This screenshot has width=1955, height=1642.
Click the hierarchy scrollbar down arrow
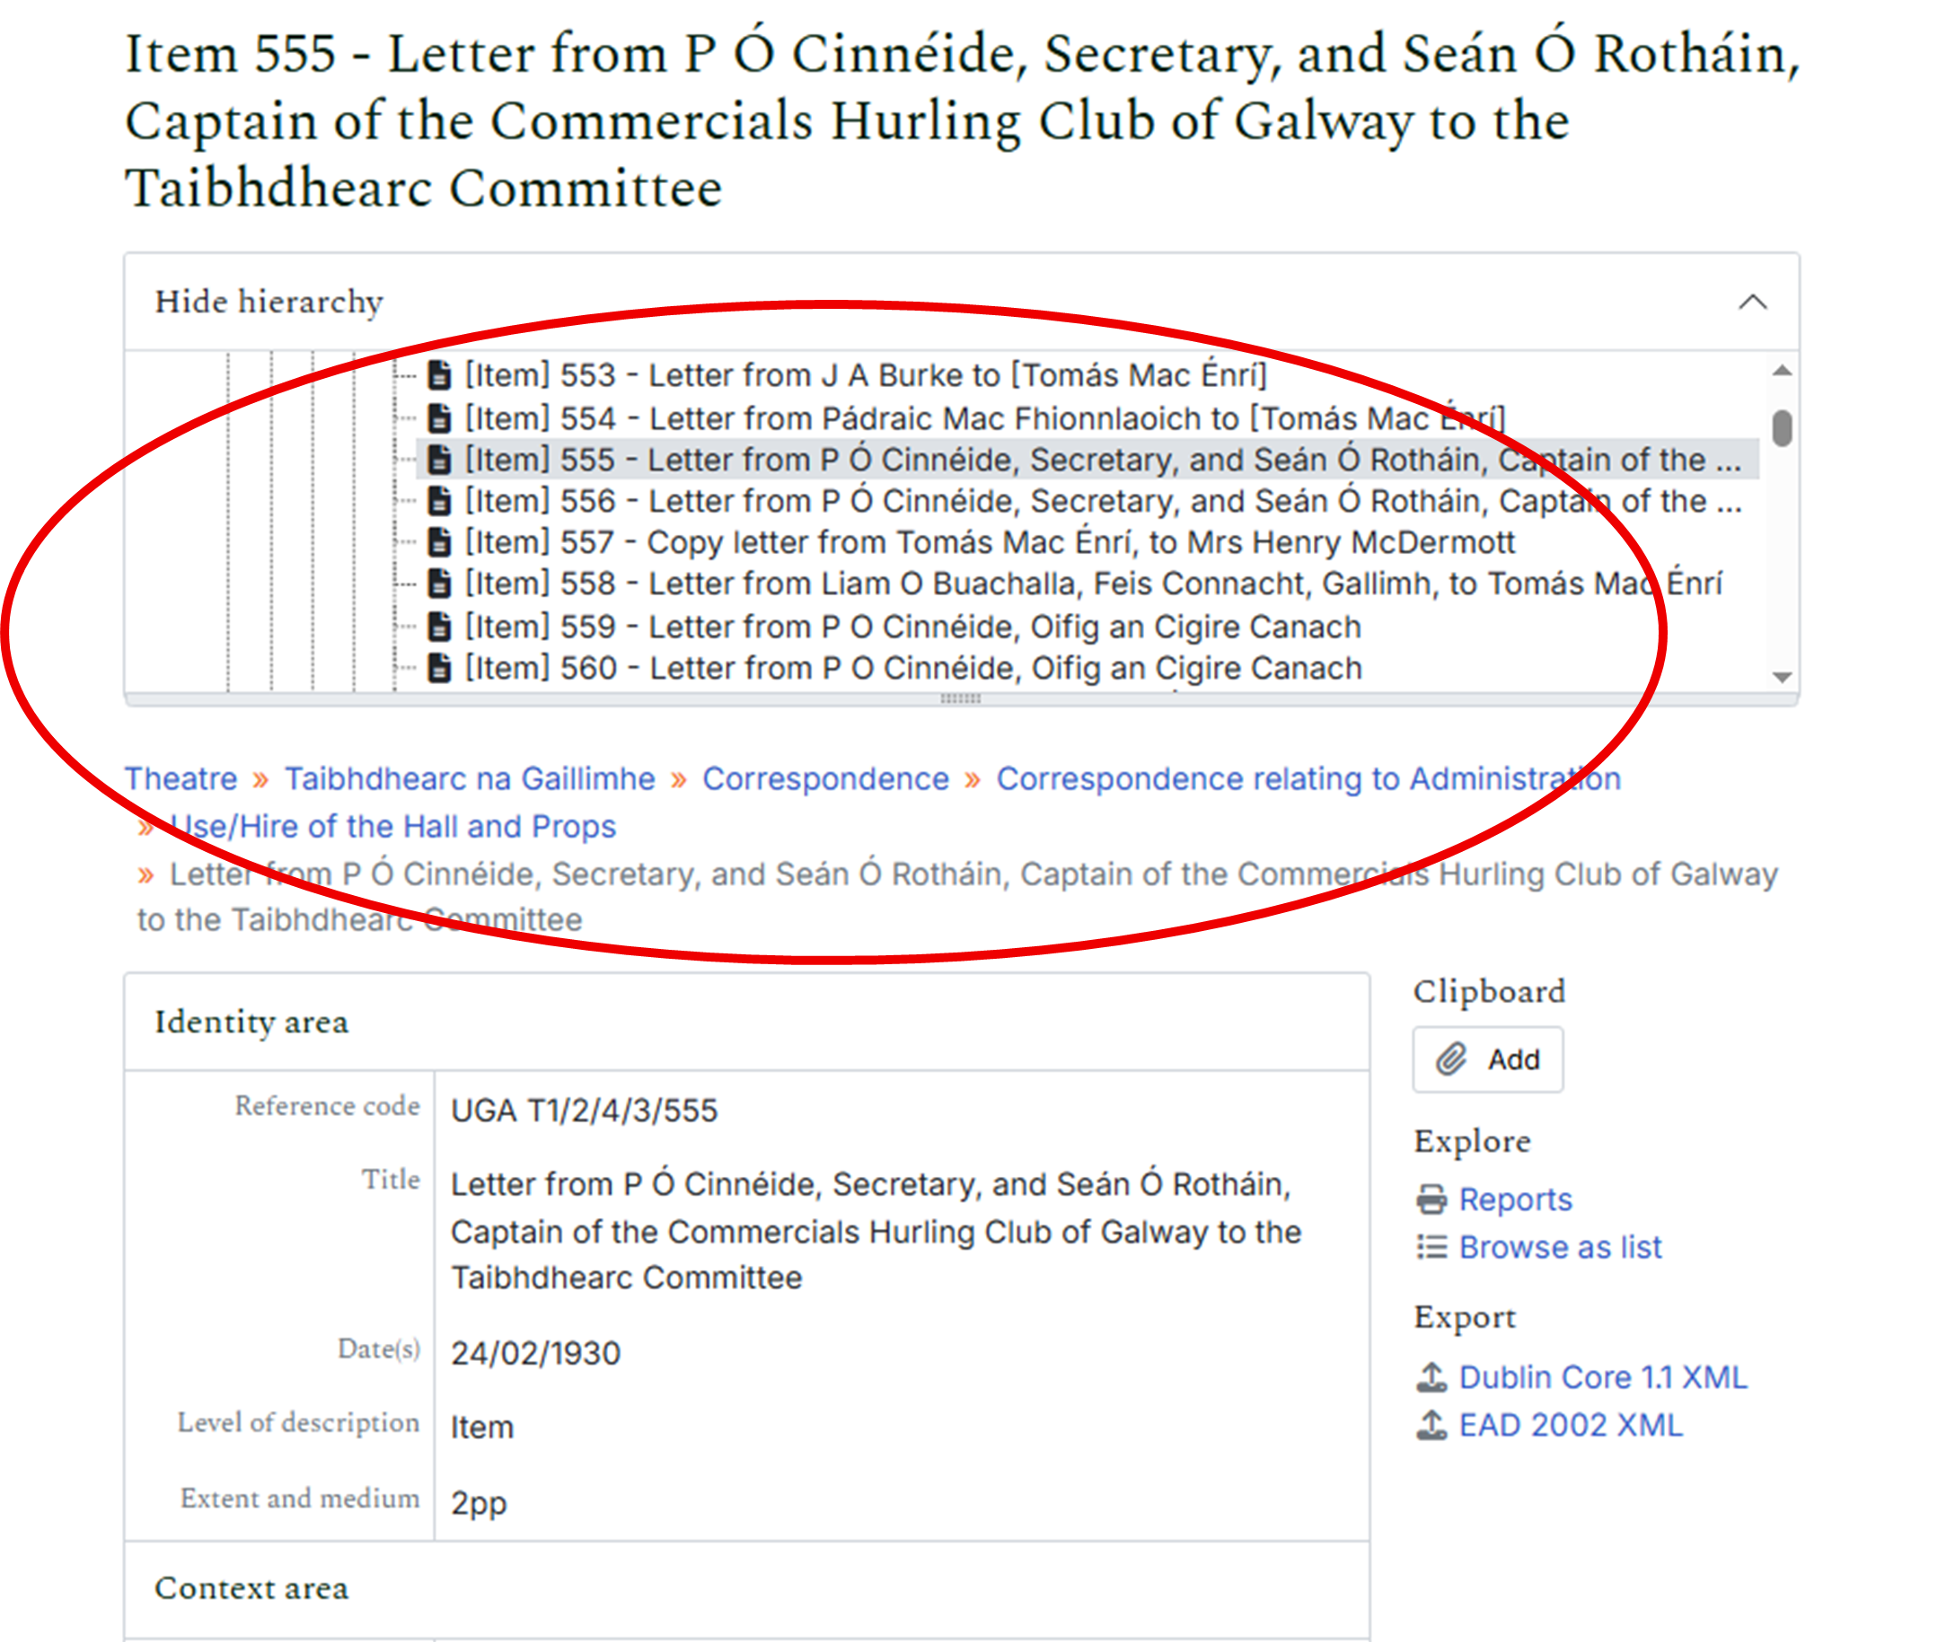click(x=1782, y=678)
